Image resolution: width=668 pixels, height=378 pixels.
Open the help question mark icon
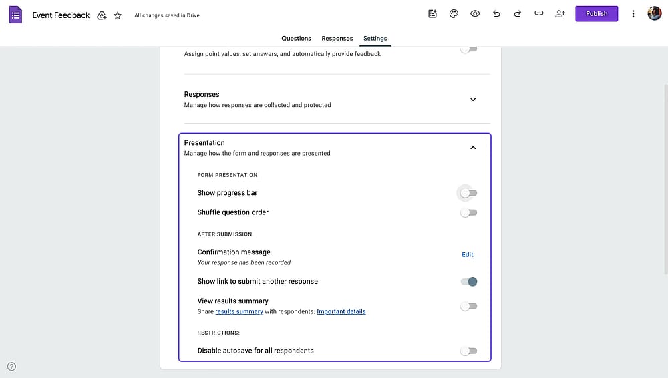[x=11, y=367]
